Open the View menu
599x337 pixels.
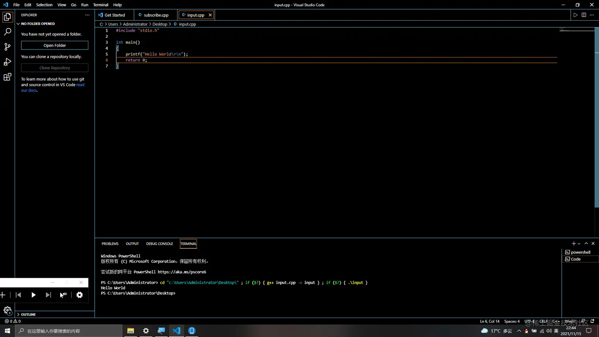pyautogui.click(x=61, y=5)
